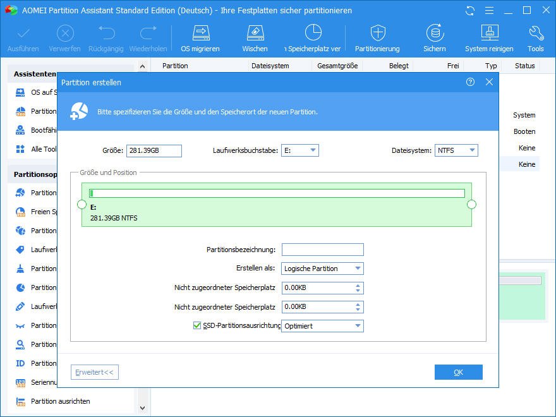Click the Dateisystem column header
This screenshot has width=556, height=417.
click(x=270, y=66)
